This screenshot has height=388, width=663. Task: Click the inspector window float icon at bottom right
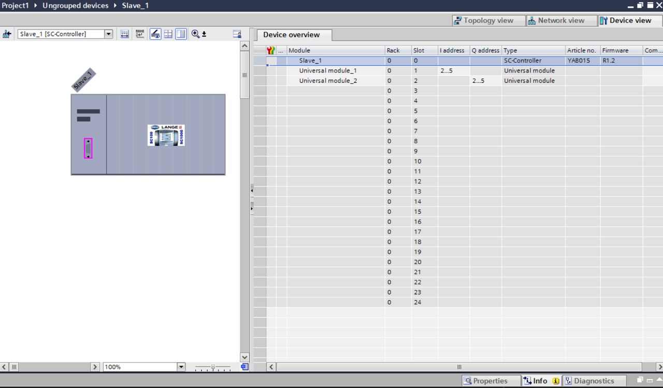pyautogui.click(x=640, y=380)
